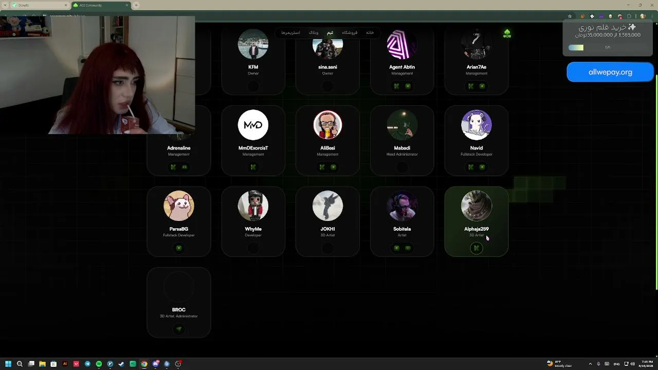The image size is (658, 370).
Task: Click WhyMe's avatar
Action: pos(253,206)
